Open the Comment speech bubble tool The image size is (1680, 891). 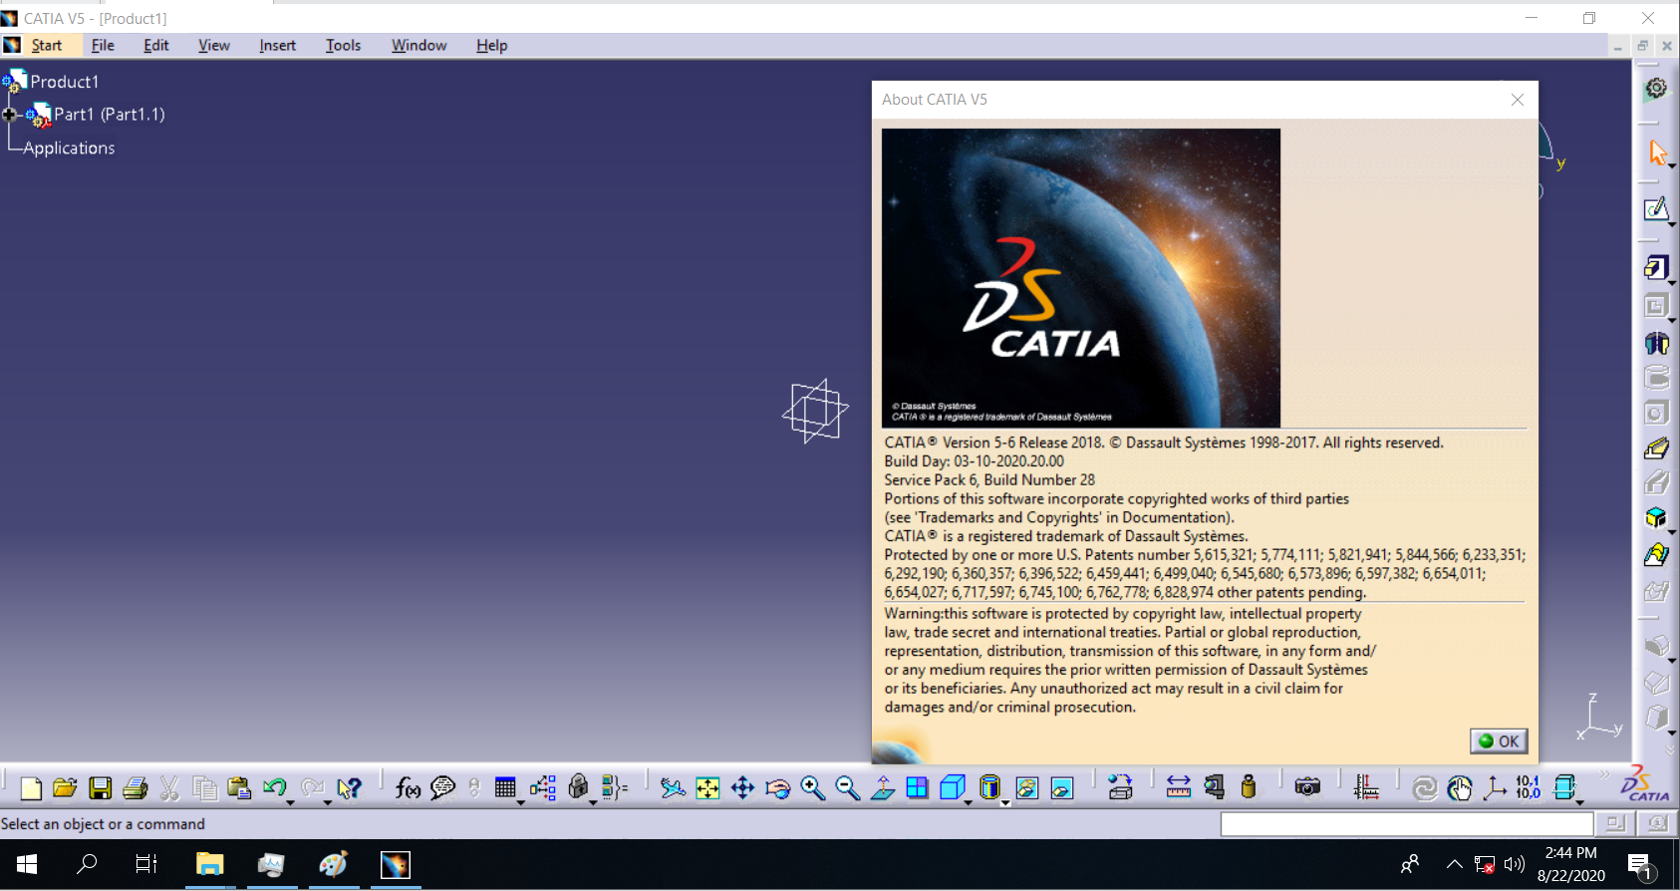[442, 788]
